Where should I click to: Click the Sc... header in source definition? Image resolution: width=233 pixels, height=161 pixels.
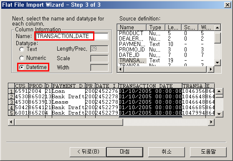coord(190,28)
